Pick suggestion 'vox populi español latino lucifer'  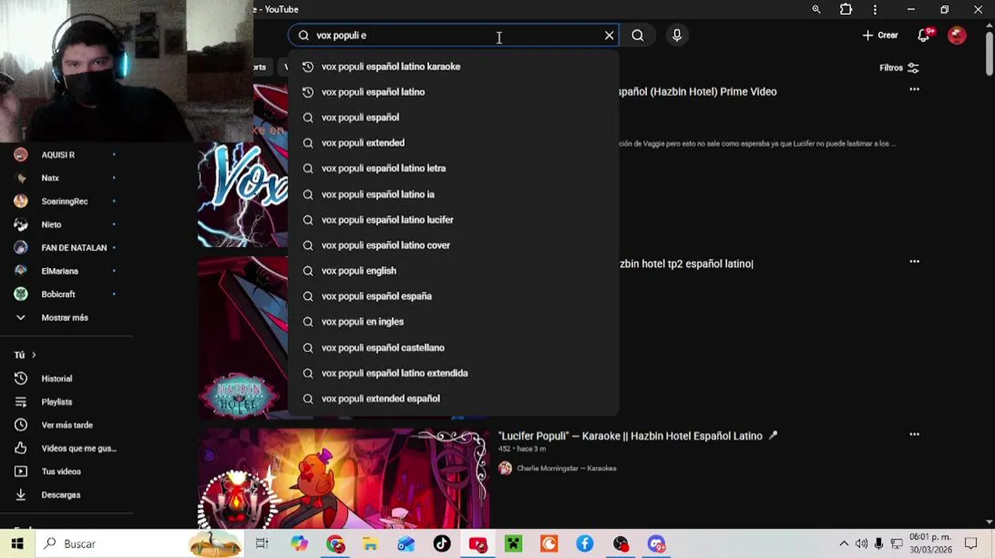pos(454,220)
